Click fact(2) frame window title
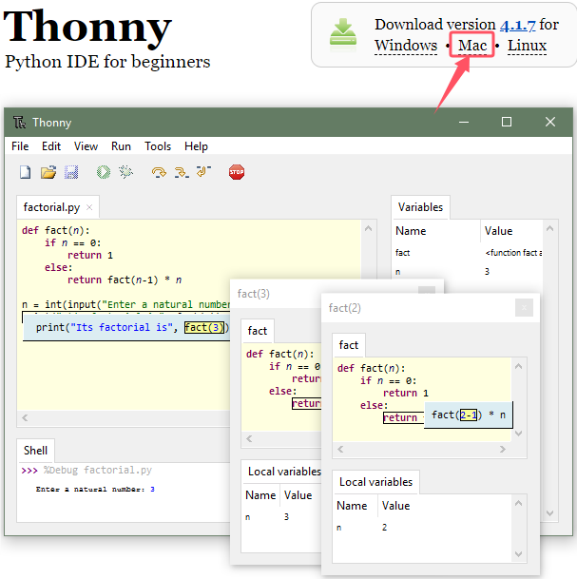The width and height of the screenshot is (577, 579). [344, 308]
